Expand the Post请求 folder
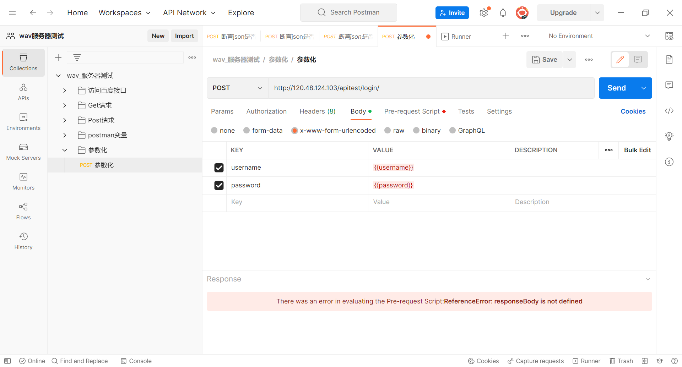The height and width of the screenshot is (367, 682). (65, 120)
